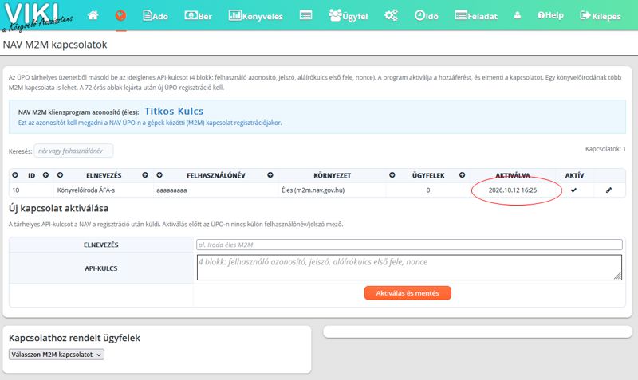Open the gears settings icon
638x380 pixels.
tap(391, 15)
